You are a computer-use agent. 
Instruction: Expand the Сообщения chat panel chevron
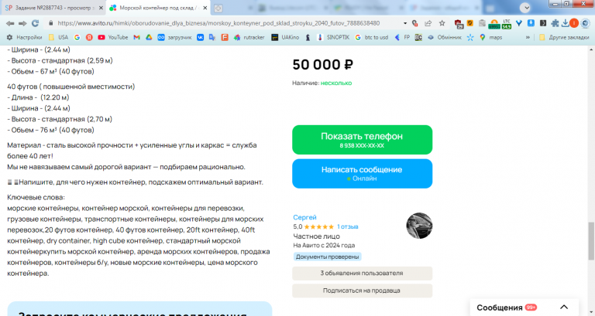[564, 308]
